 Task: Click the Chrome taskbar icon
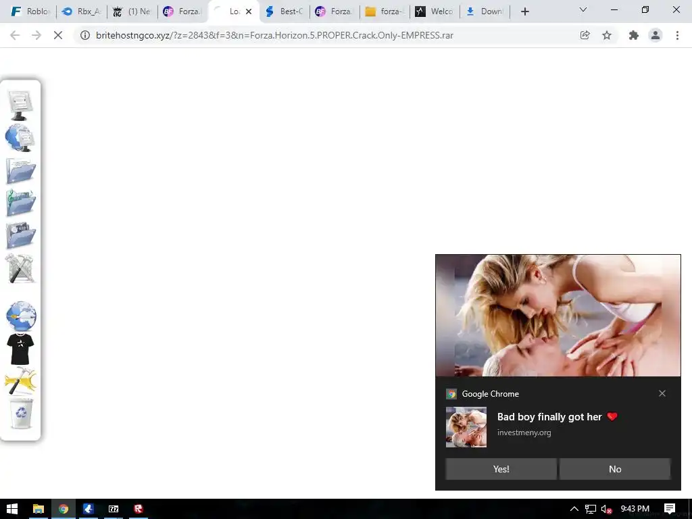[64, 509]
